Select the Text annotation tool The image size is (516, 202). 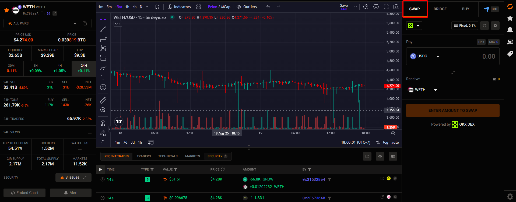click(103, 77)
